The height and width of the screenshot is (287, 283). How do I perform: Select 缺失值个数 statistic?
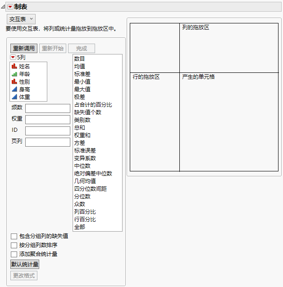[x=88, y=112]
